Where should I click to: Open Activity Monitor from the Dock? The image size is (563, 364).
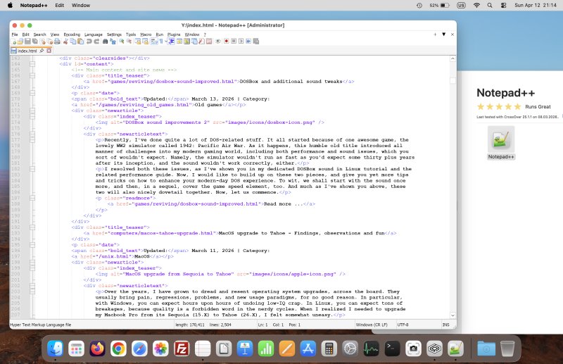371,349
